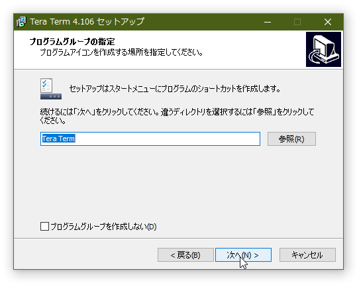
Task: Click the title Tera Term 4.106 セットアップ
Action: 87,22
